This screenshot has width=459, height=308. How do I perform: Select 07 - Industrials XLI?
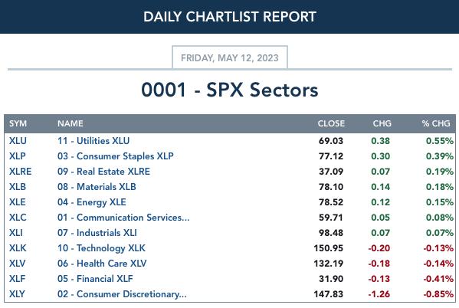click(x=97, y=233)
